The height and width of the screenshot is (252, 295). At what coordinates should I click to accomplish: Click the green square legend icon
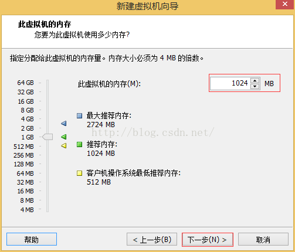tap(79, 145)
